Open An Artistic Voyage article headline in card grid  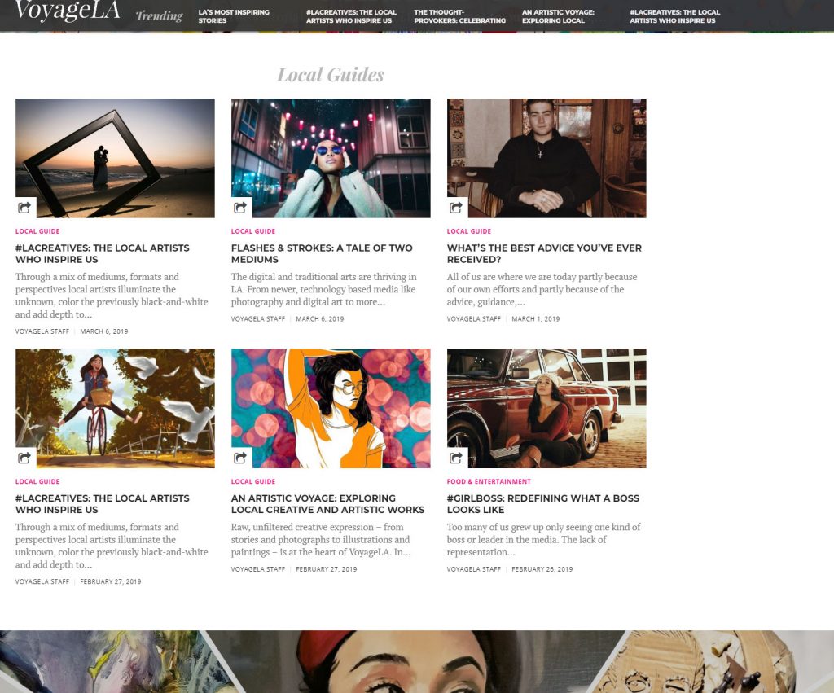[x=327, y=503]
